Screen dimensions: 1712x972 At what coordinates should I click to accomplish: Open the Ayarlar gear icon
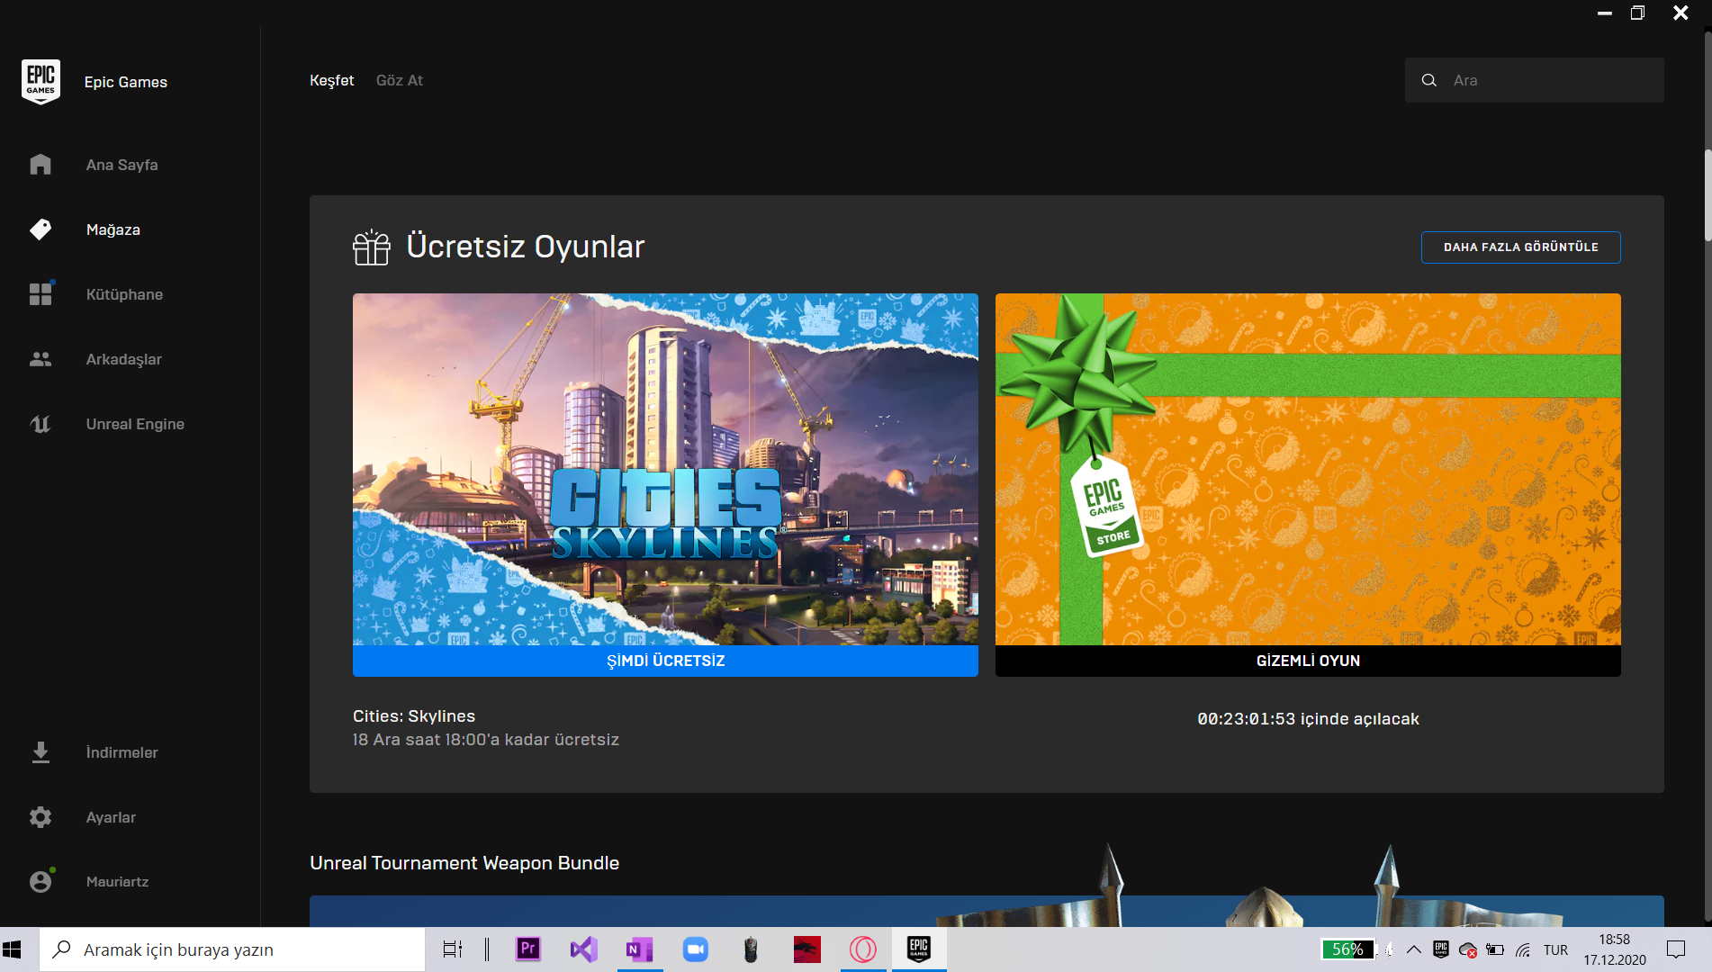41,817
